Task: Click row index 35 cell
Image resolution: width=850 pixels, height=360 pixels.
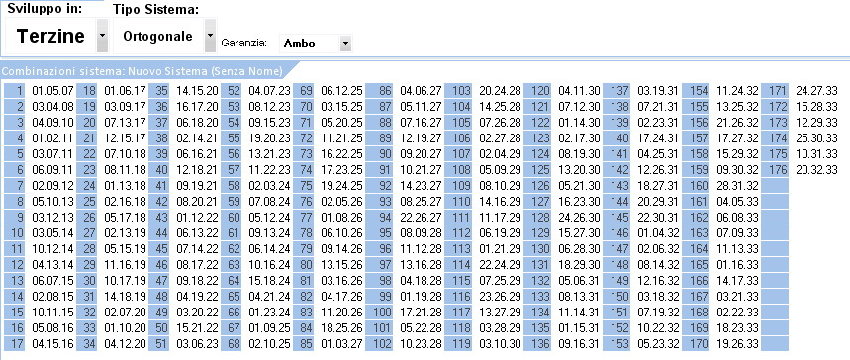Action: click(x=160, y=91)
